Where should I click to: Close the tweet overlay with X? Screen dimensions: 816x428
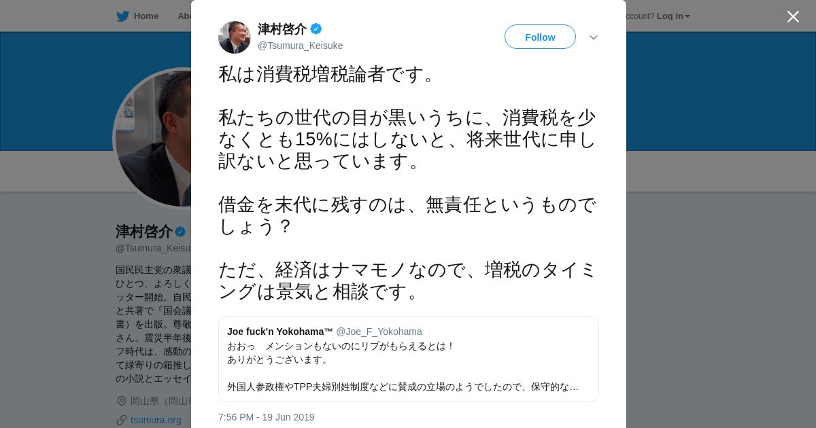793,16
